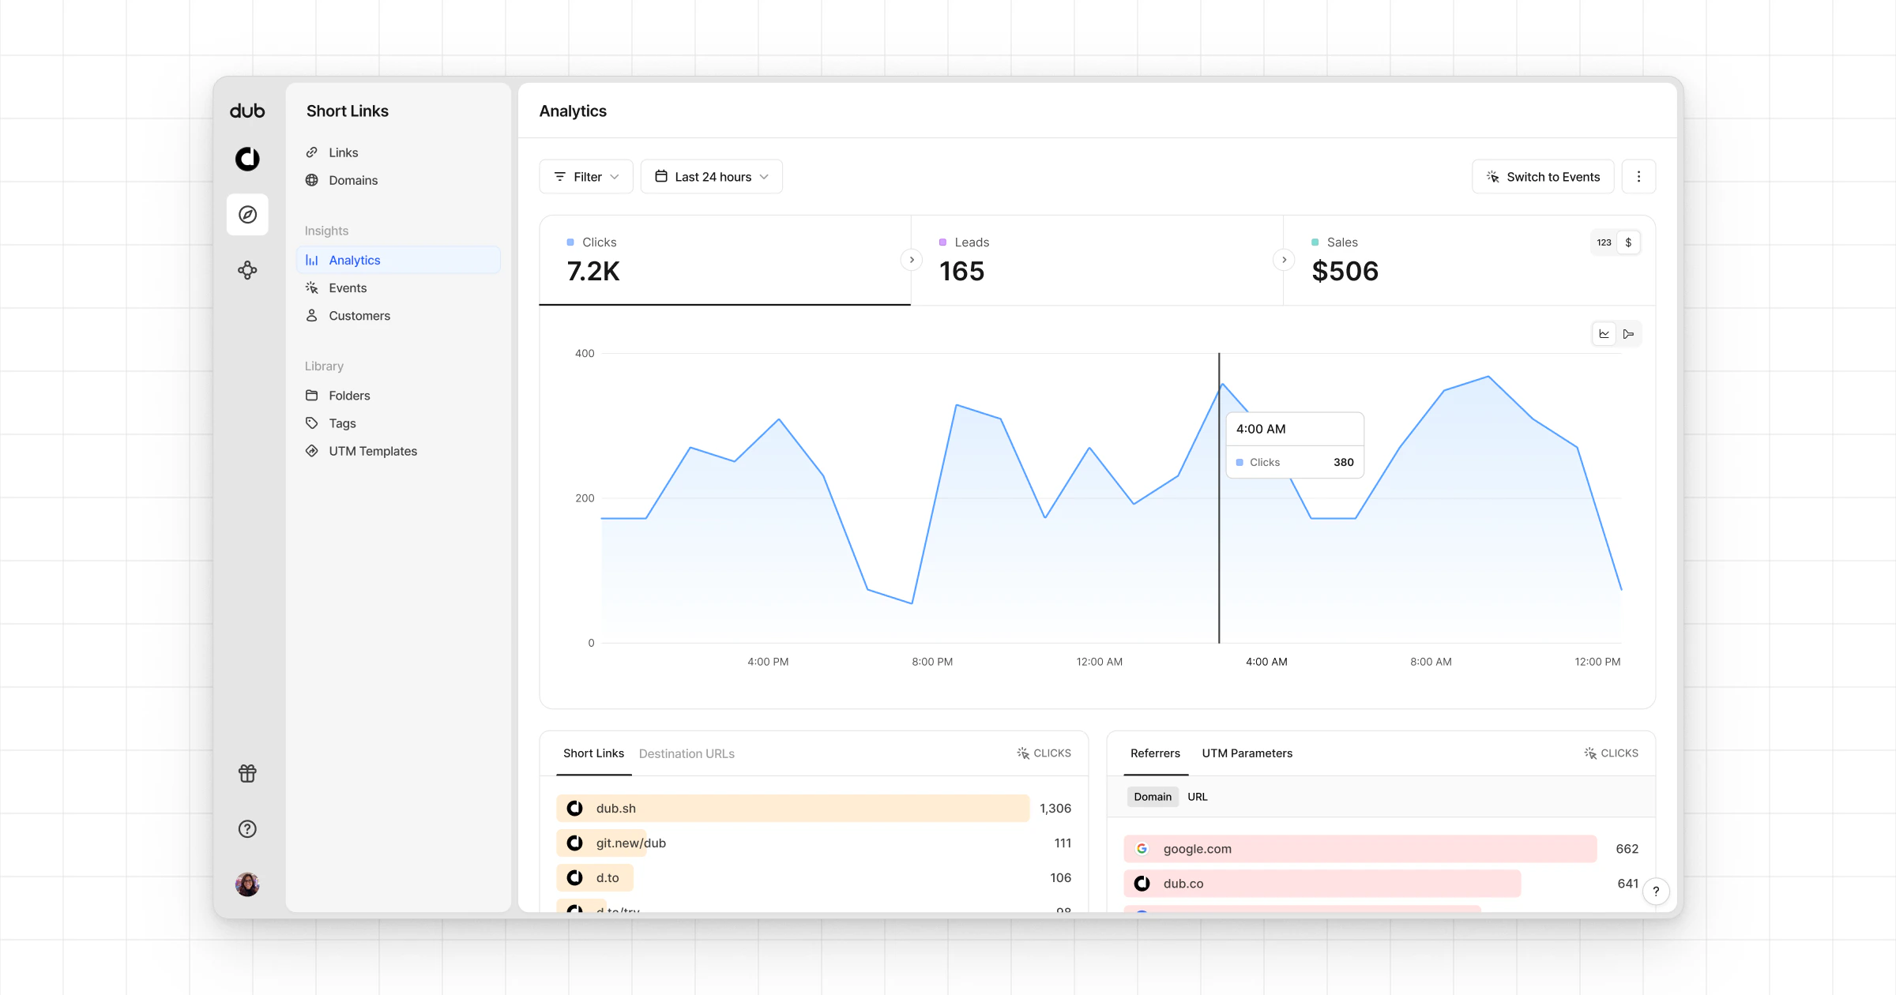
Task: Click the dub.sh clicks bar
Action: (792, 808)
